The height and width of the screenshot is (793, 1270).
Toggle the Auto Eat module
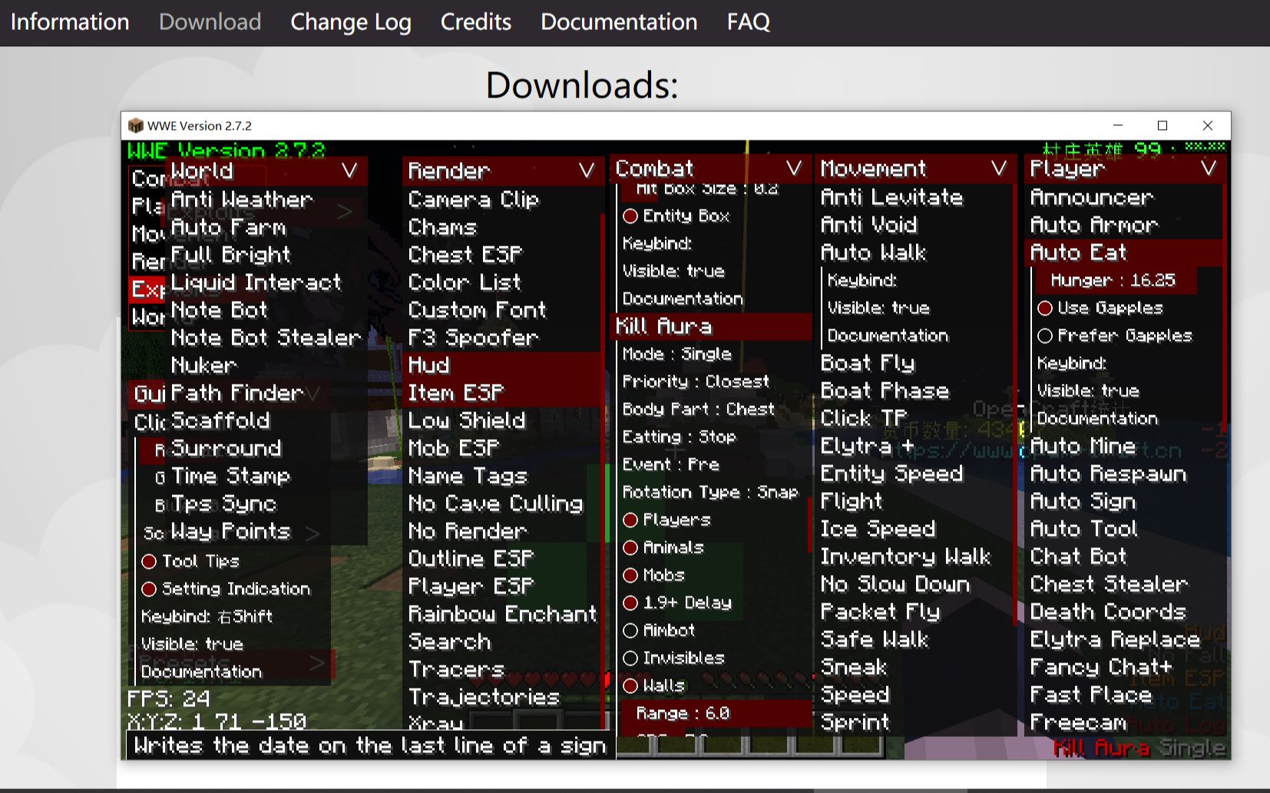tap(1078, 253)
